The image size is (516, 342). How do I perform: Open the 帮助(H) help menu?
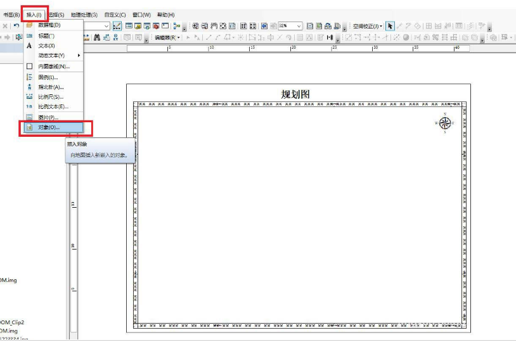click(166, 15)
